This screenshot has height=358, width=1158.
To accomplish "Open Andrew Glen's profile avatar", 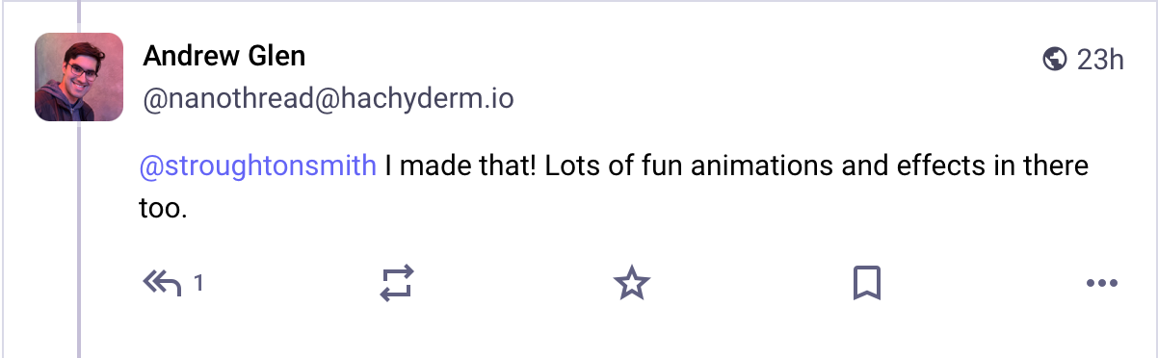I will 79,77.
